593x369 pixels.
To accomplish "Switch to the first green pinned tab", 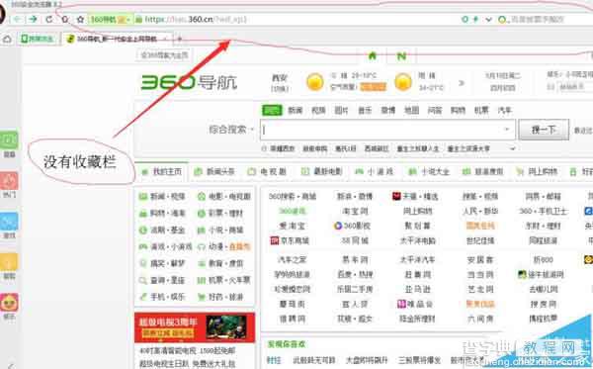I will (x=38, y=39).
